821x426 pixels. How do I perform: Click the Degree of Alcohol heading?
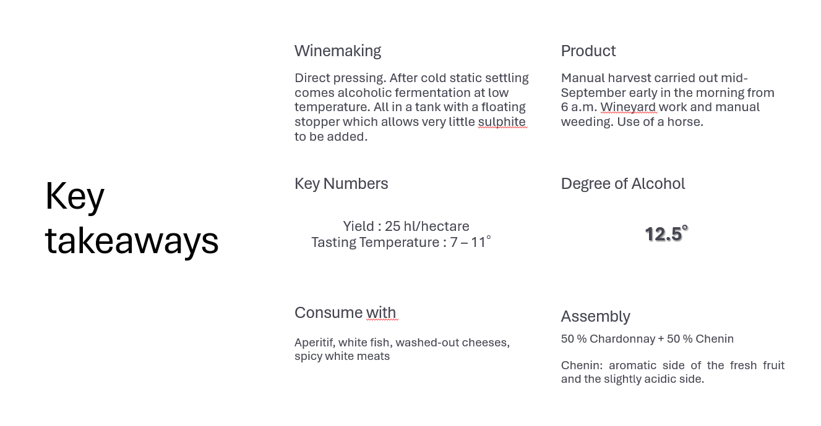(623, 183)
